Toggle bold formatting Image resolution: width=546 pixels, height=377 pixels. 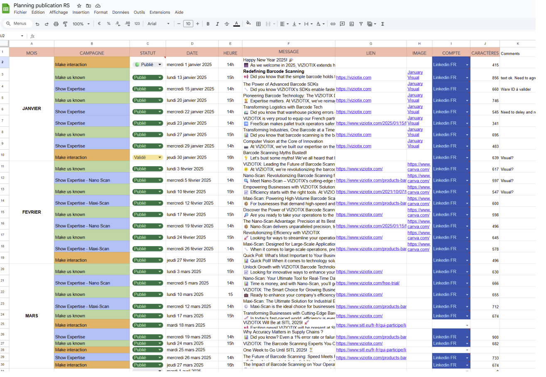(x=208, y=24)
